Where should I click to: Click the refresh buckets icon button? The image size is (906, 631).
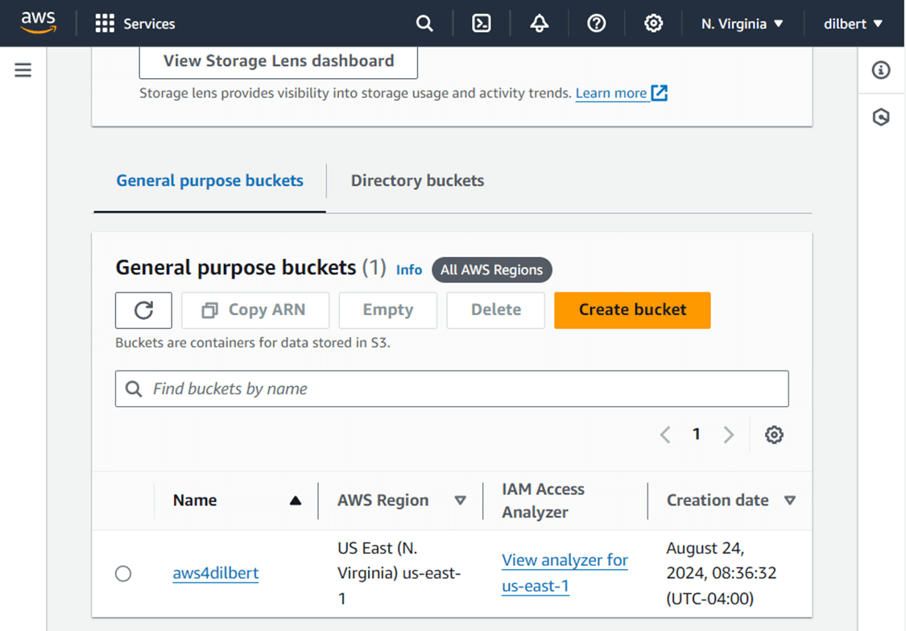coord(143,310)
